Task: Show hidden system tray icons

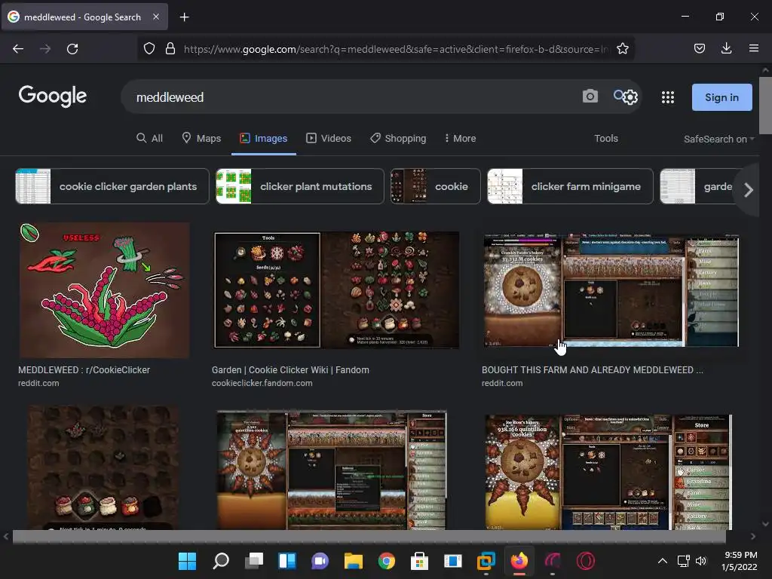Action: tap(663, 561)
